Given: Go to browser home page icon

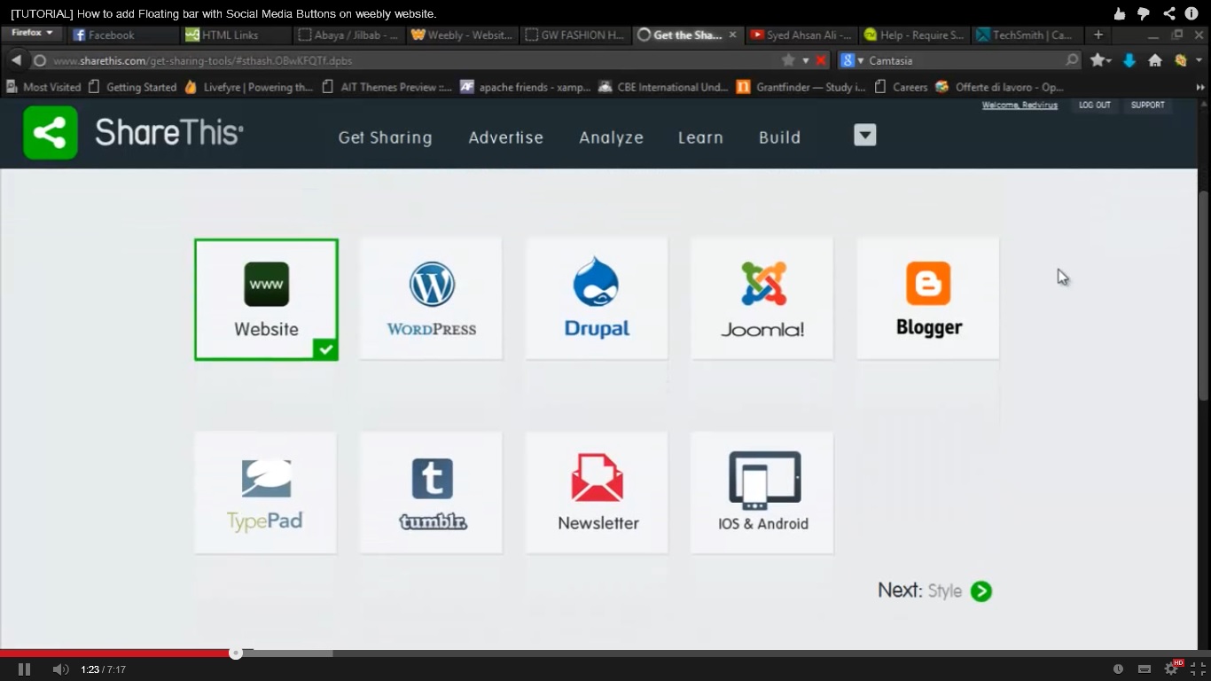Looking at the screenshot, I should click(x=1154, y=60).
